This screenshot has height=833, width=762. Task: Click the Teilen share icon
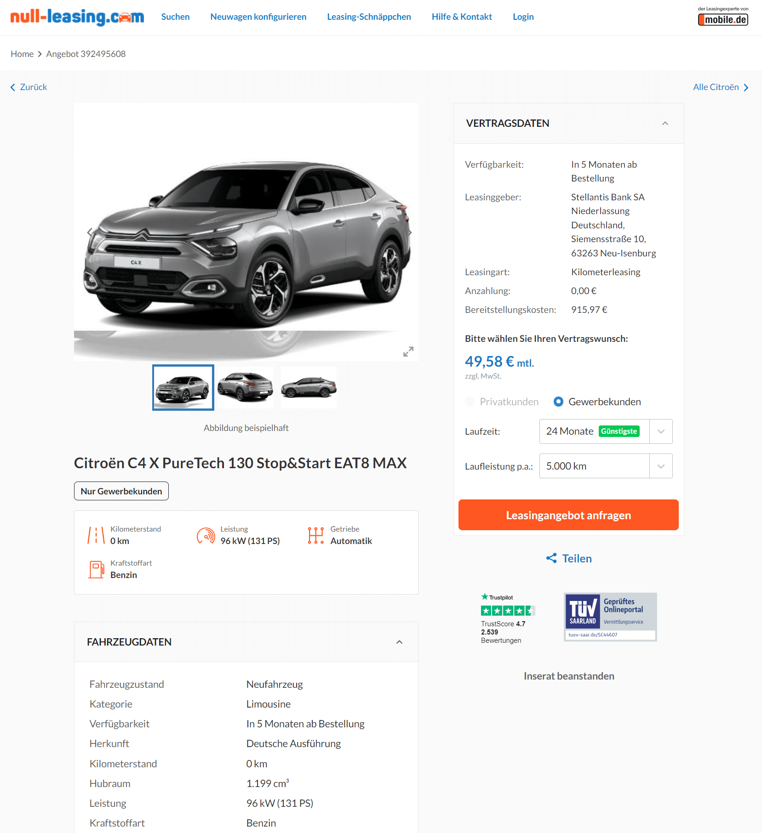point(551,558)
